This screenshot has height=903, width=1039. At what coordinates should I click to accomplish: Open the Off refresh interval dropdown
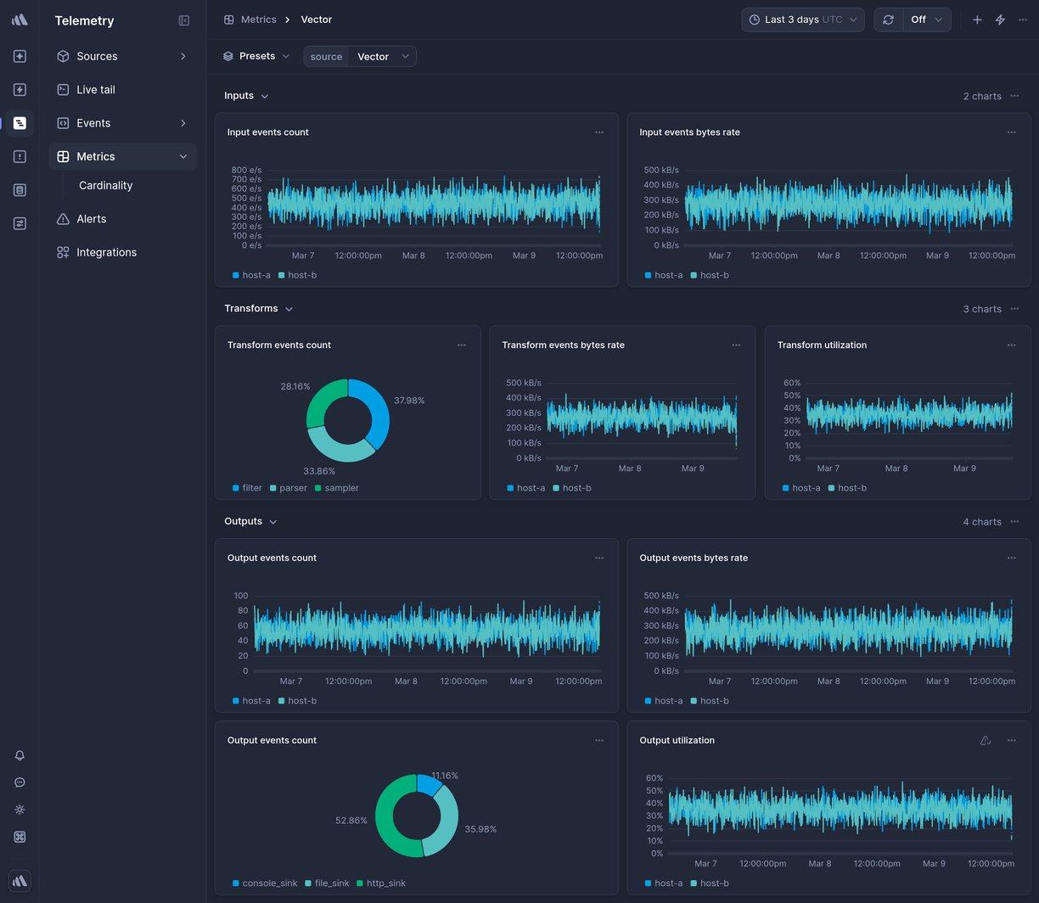point(924,20)
